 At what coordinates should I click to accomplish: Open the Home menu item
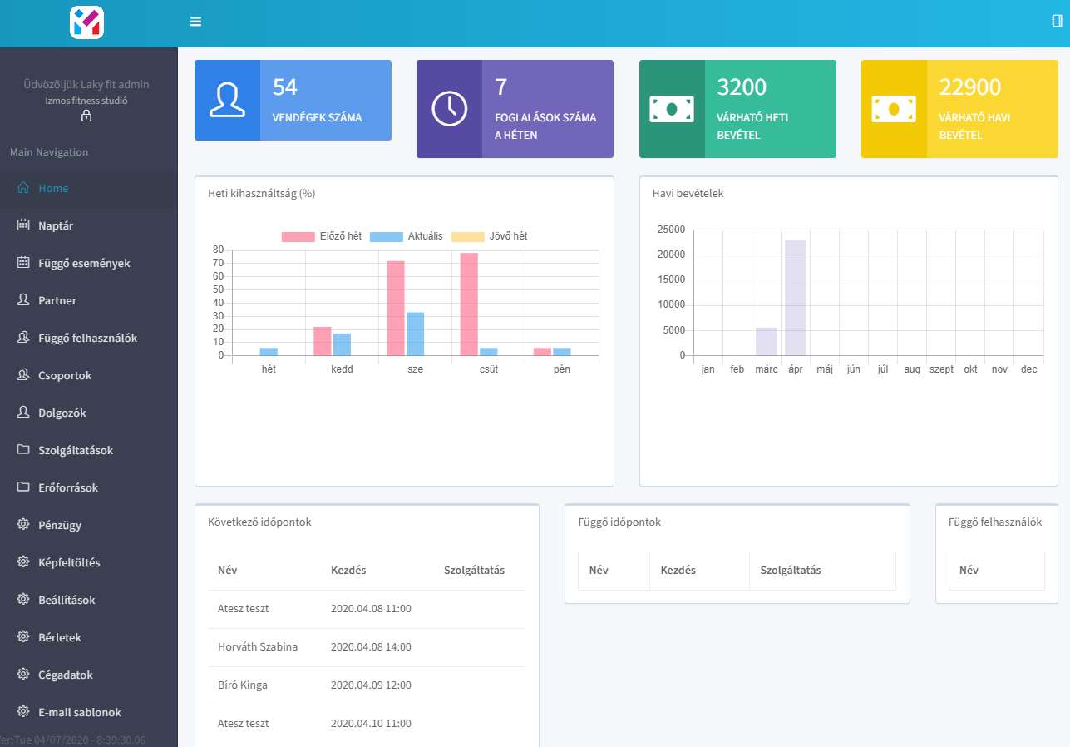coord(89,188)
